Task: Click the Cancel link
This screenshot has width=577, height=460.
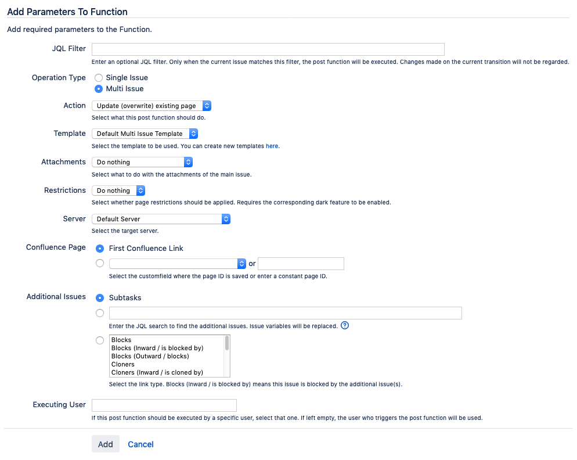Action: click(x=140, y=444)
